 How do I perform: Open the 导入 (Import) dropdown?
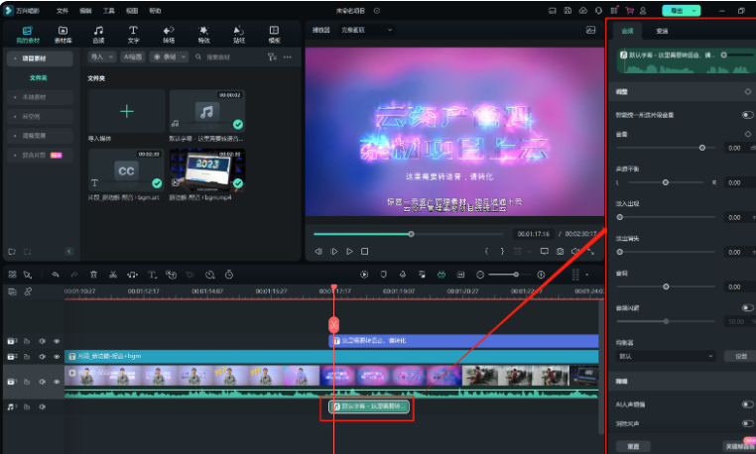[x=99, y=57]
